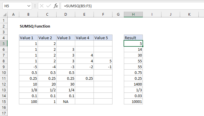Click cell with value 100
This screenshot has width=204, height=116.
pos(28,101)
